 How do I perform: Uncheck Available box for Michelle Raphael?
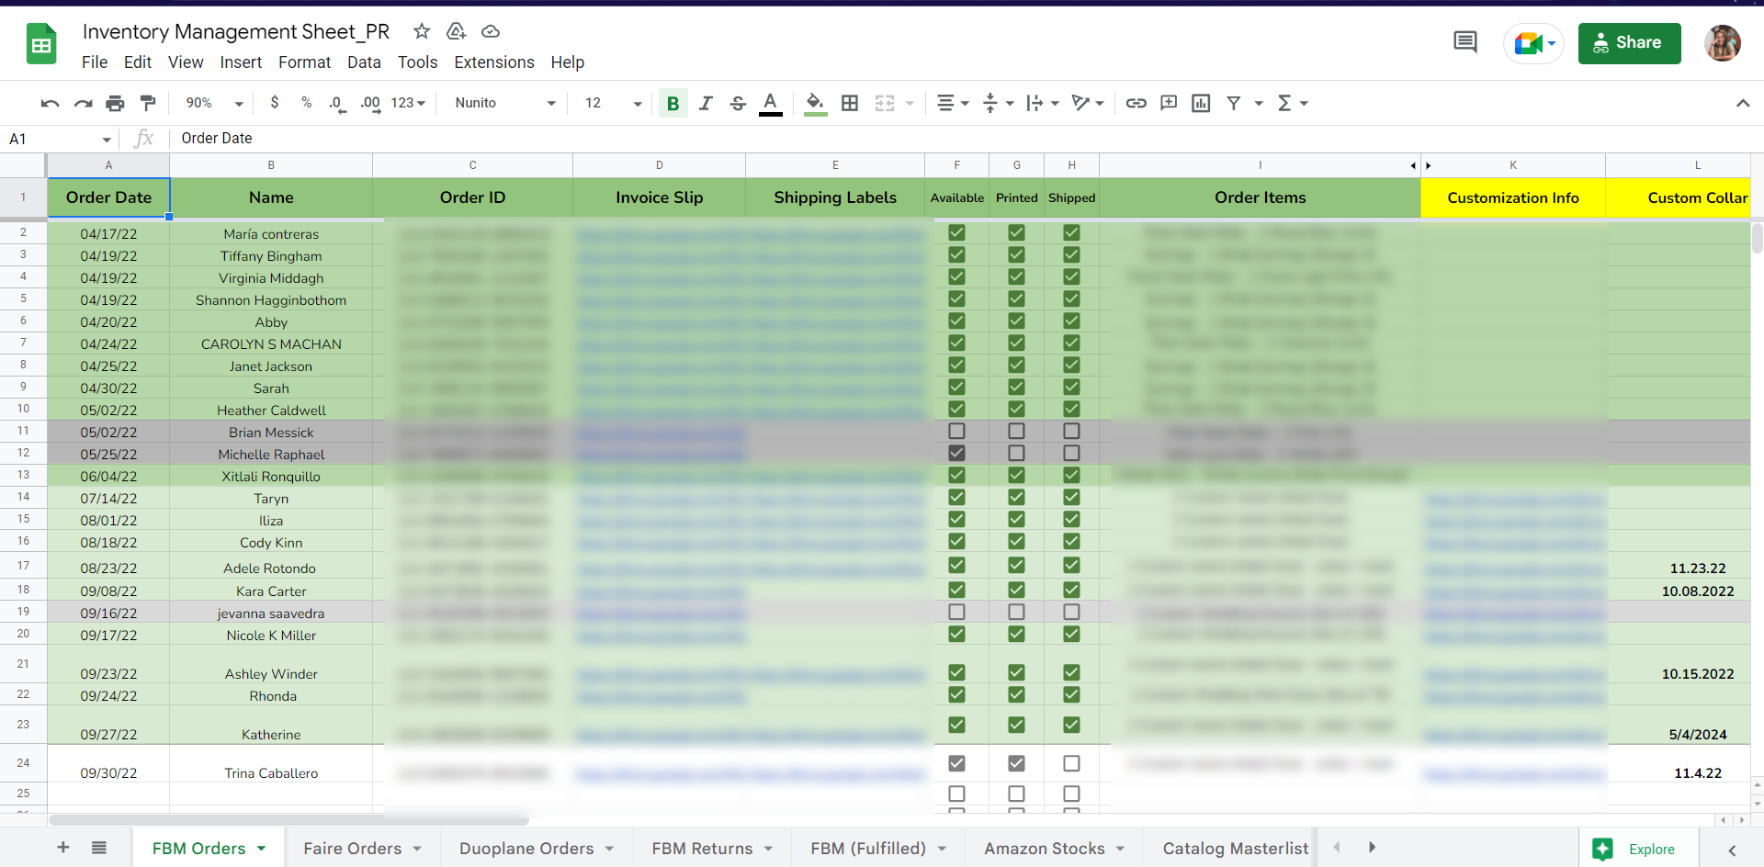point(956,453)
